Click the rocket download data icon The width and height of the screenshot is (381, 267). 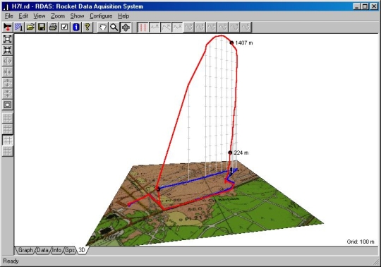click(8, 27)
